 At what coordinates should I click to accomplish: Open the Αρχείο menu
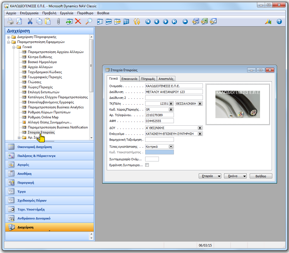[11, 13]
